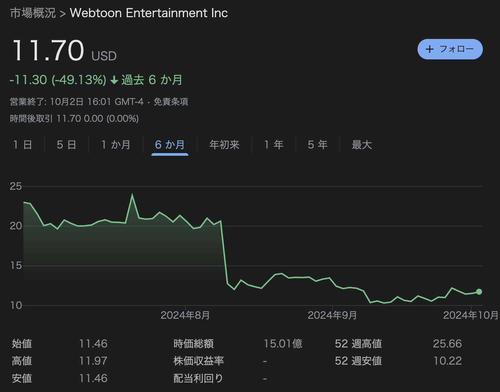Click the フォロー follow button

point(450,49)
